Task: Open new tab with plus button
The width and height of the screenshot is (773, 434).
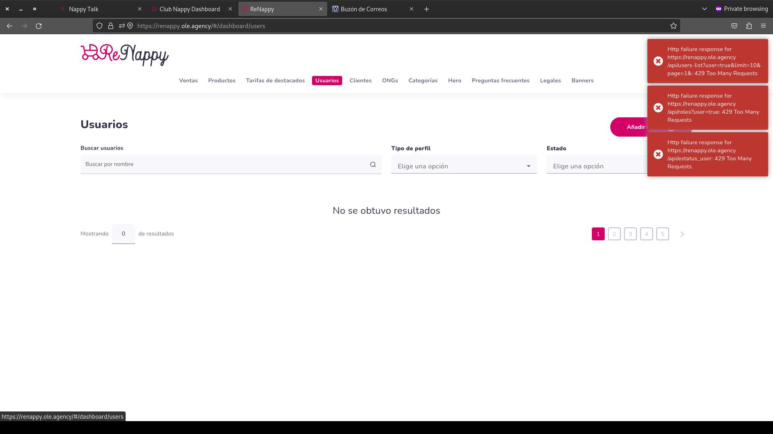Action: click(x=427, y=9)
